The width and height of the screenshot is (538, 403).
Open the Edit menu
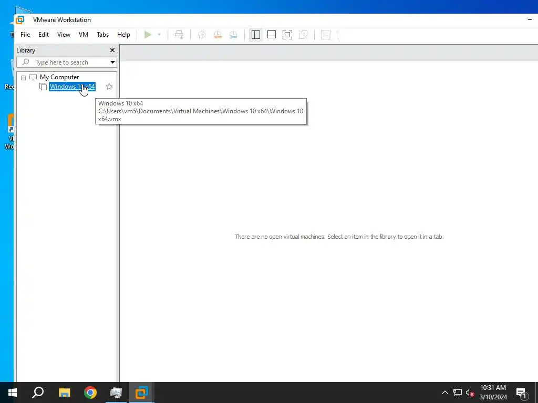44,35
